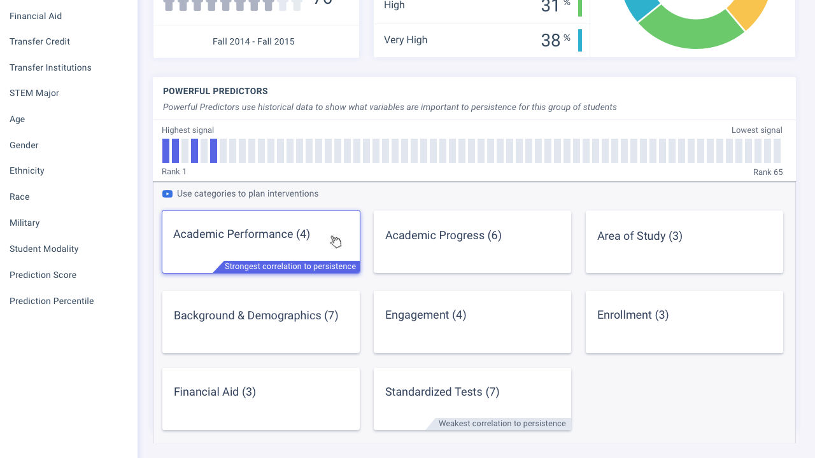Select Student Modality in sidebar
Image resolution: width=815 pixels, height=458 pixels.
44,249
